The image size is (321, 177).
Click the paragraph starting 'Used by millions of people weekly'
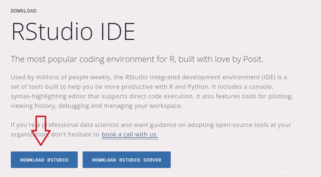coord(152,91)
